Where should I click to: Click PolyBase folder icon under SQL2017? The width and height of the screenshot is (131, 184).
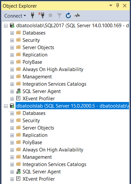pyautogui.click(x=18, y=61)
